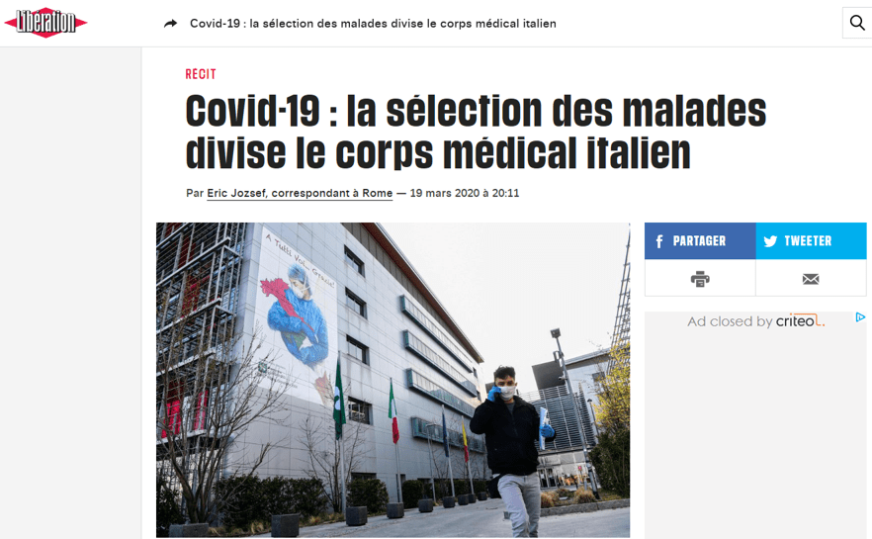Click the main headline about Covid-19
This screenshot has height=539, width=872.
pos(477,132)
